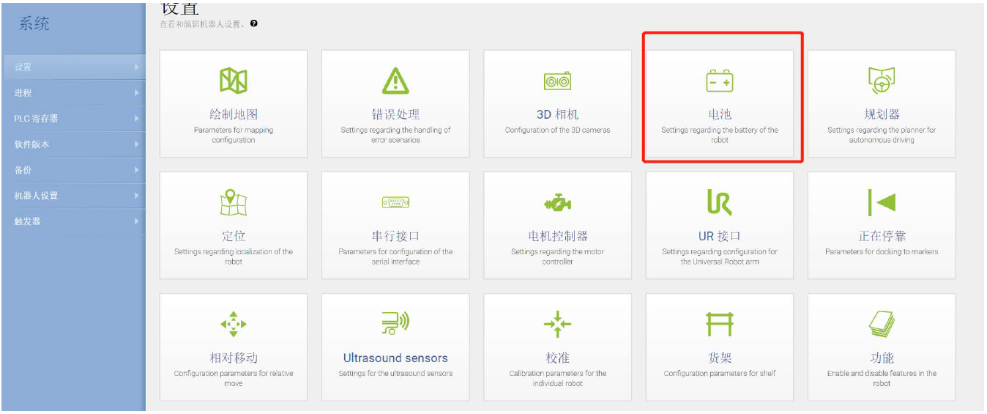The height and width of the screenshot is (414, 987).
Task: Click the steering wheel planner icon
Action: (x=881, y=80)
